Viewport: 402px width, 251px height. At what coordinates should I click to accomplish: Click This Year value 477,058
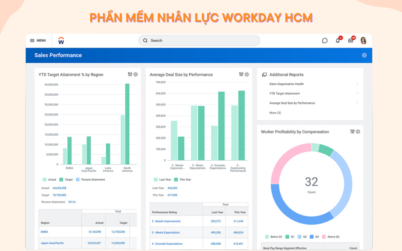[x=172, y=195]
